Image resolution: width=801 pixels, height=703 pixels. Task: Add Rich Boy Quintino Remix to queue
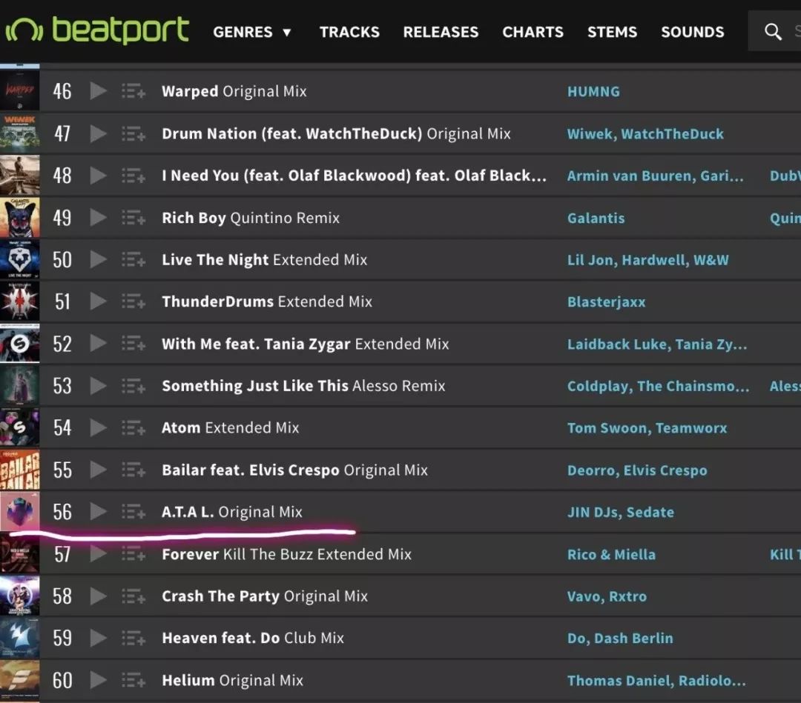click(x=133, y=218)
